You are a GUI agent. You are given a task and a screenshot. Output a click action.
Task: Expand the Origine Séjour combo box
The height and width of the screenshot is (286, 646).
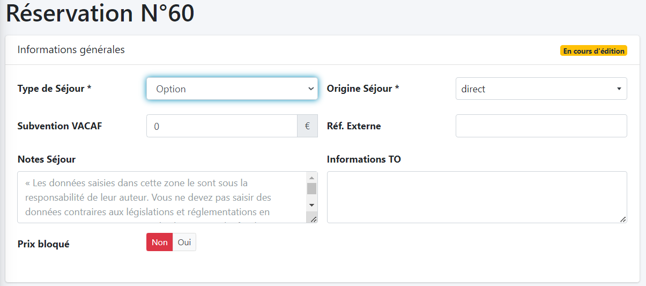point(541,89)
